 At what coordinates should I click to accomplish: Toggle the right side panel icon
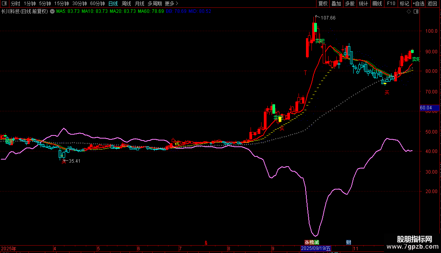[416, 12]
